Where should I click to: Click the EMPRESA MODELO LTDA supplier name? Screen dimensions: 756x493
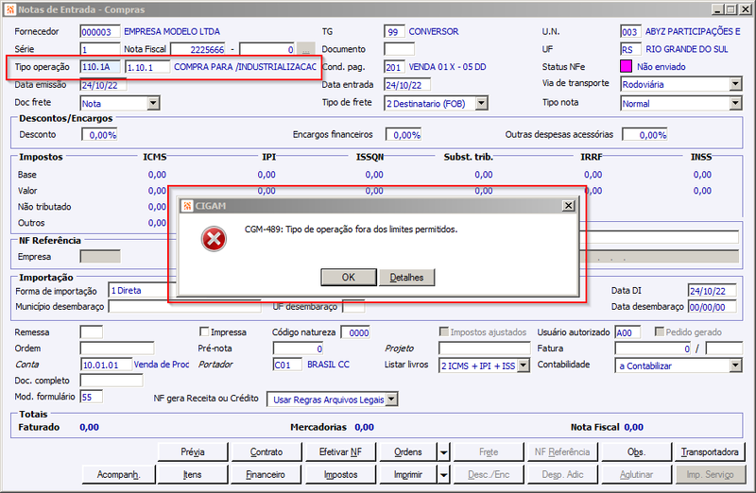click(172, 32)
